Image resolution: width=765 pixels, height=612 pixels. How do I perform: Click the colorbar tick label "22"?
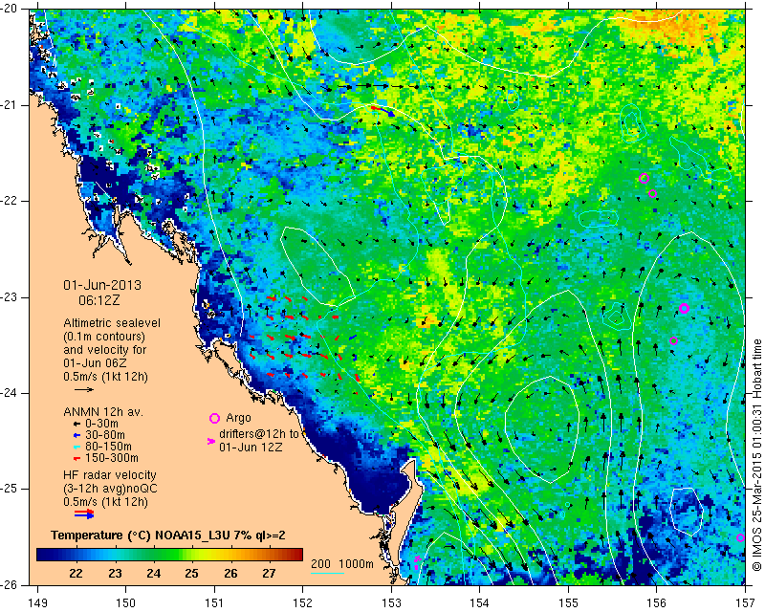pos(76,574)
